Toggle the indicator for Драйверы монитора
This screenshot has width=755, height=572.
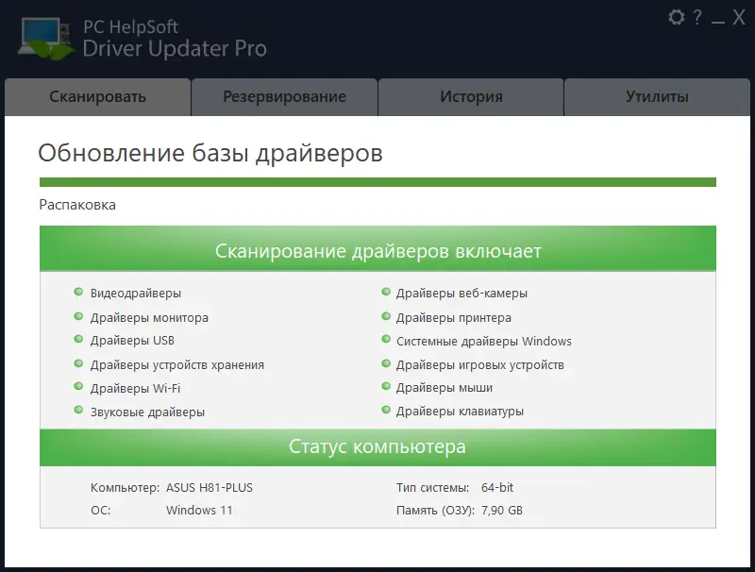coord(80,318)
